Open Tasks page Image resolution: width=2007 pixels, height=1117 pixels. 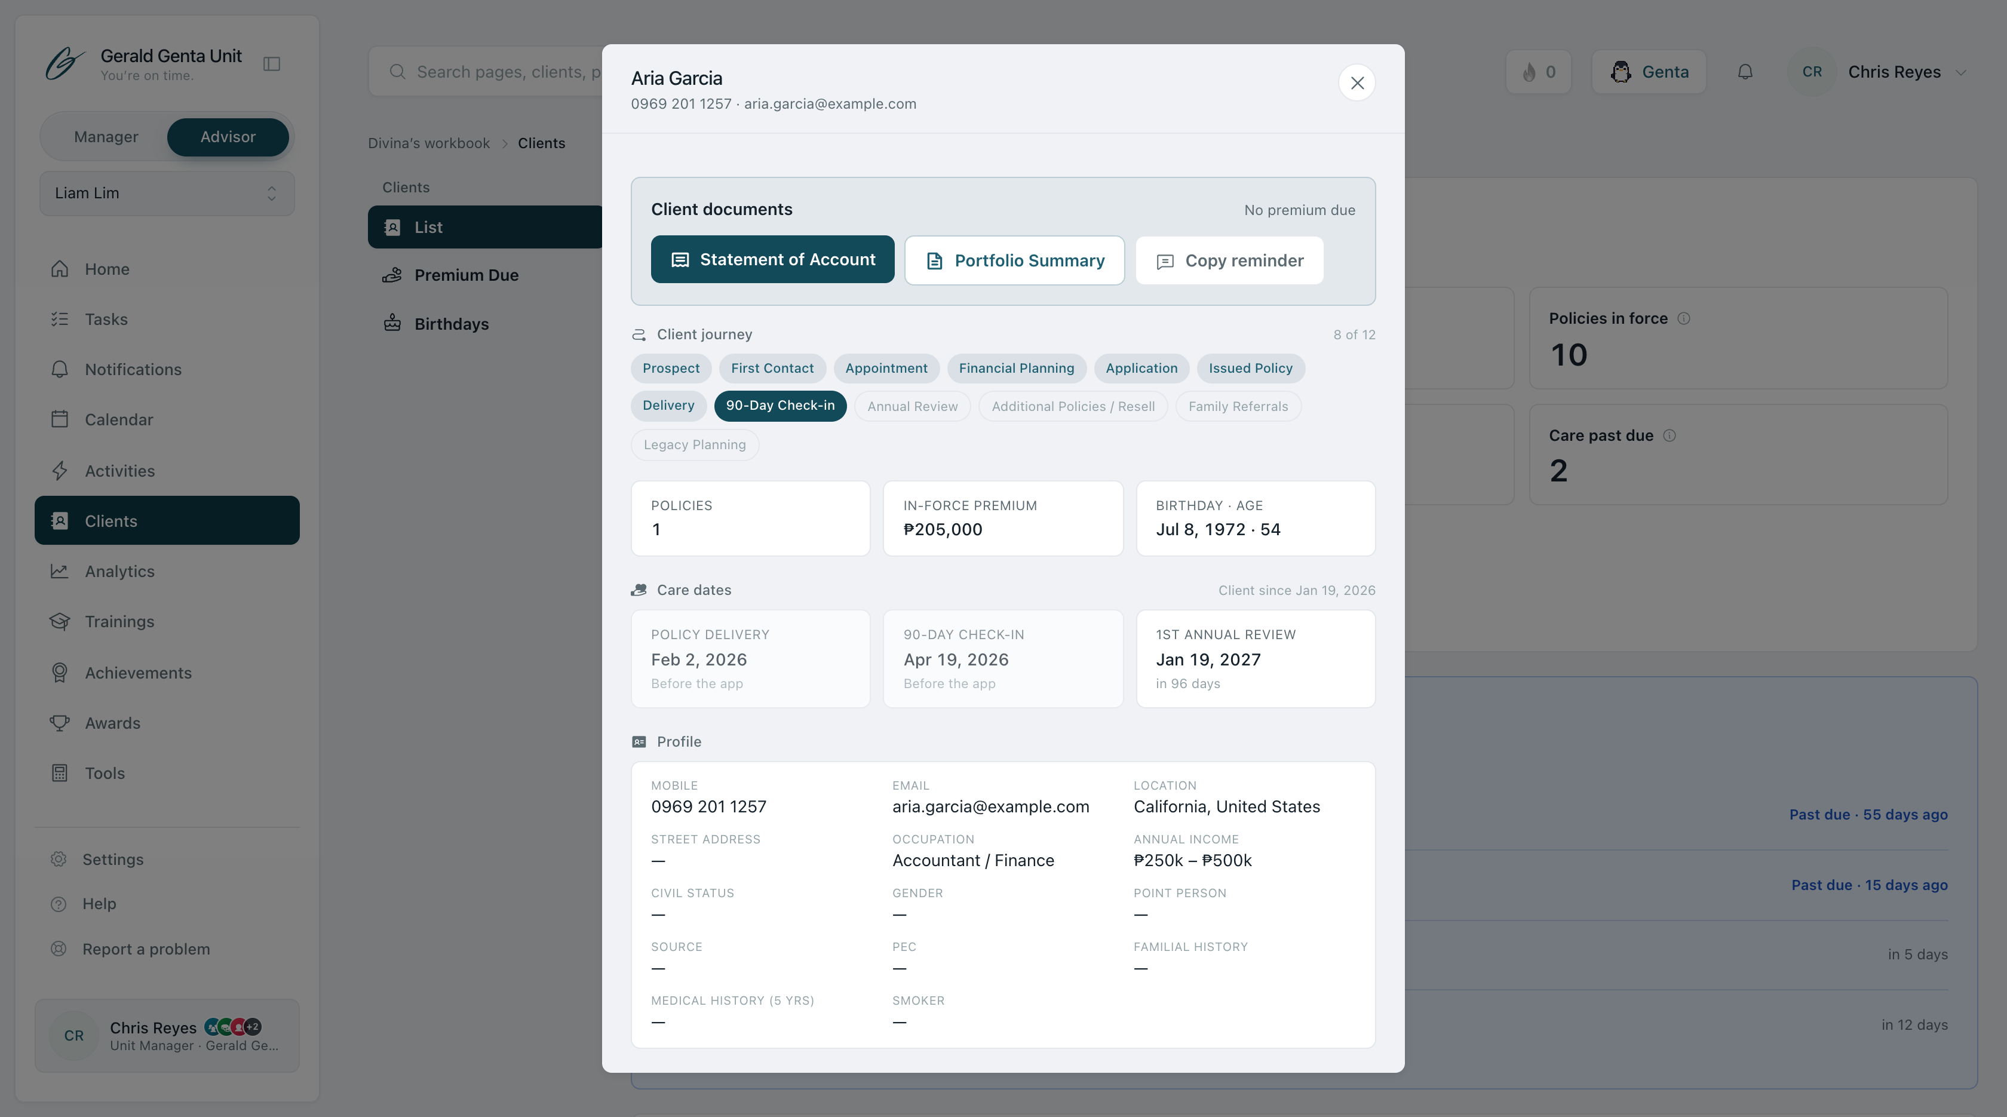[x=167, y=320]
